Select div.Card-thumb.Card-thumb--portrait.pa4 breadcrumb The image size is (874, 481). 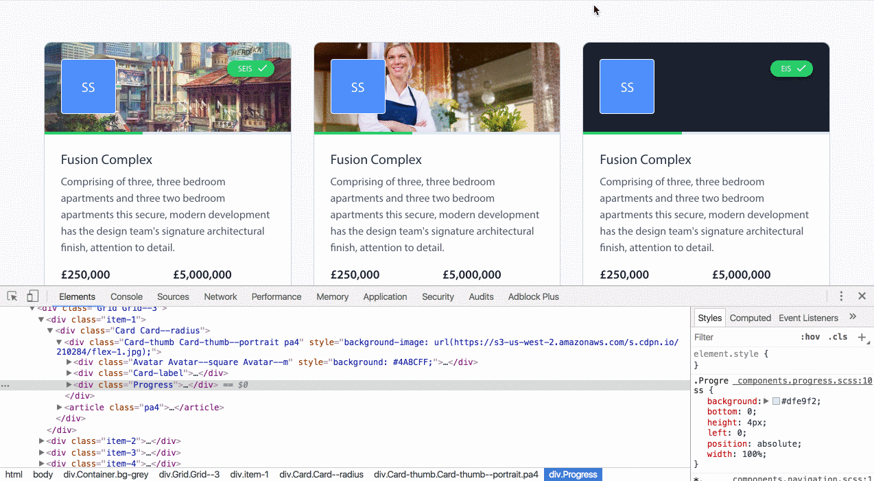pos(456,474)
